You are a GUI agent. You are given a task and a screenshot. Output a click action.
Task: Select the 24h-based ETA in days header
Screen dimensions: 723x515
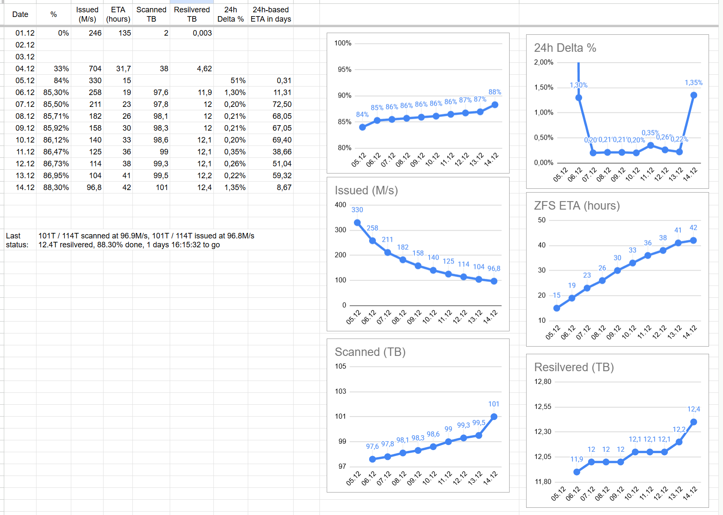coord(270,14)
